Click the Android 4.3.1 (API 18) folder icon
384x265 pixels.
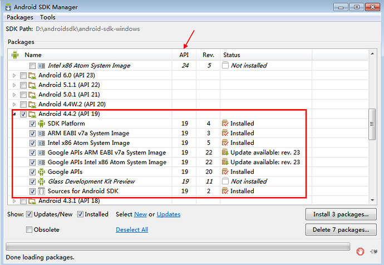coord(32,201)
